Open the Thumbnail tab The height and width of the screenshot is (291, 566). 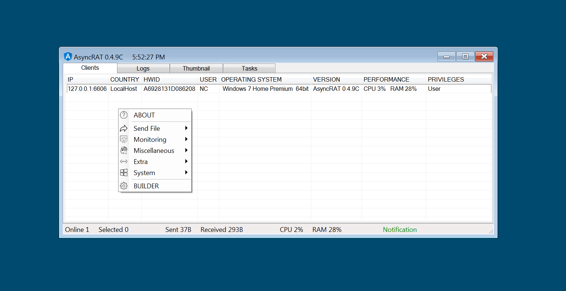(196, 68)
